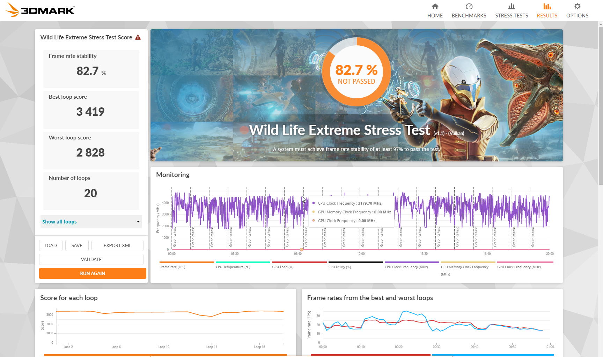Expand the Show all loops dropdown
Viewport: 603px width, 357px height.
[91, 222]
